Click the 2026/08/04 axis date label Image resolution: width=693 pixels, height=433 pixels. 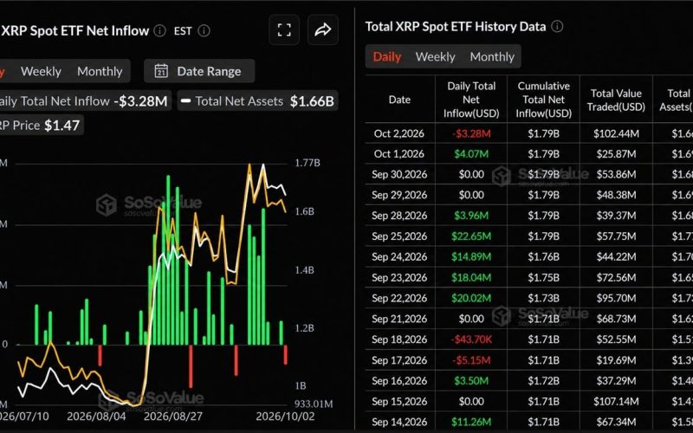tap(96, 417)
